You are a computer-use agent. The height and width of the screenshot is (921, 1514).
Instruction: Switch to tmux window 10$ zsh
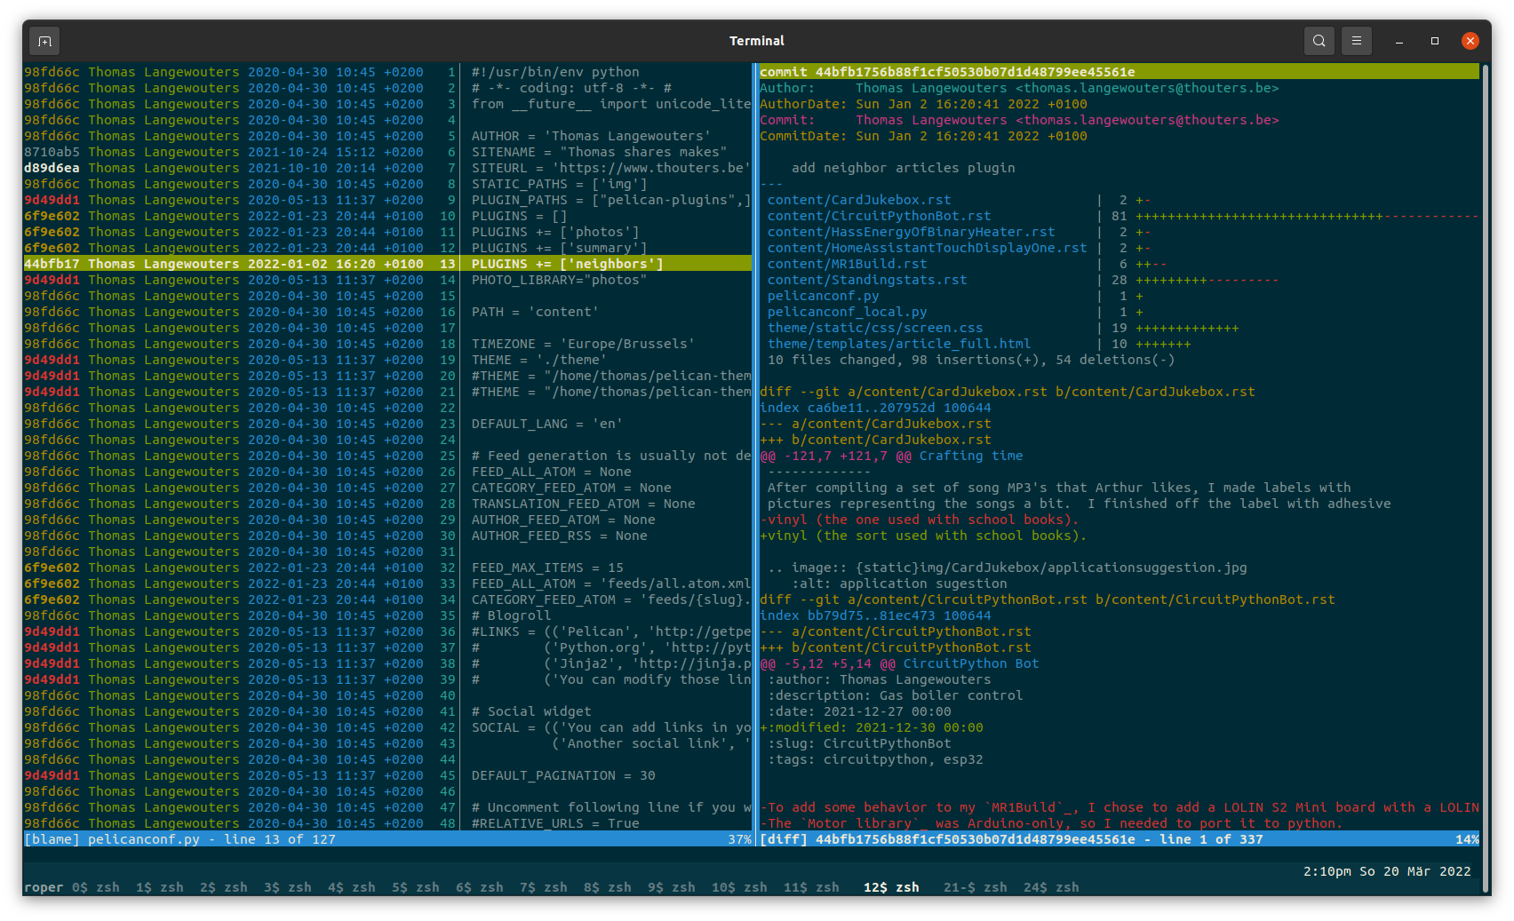click(739, 887)
